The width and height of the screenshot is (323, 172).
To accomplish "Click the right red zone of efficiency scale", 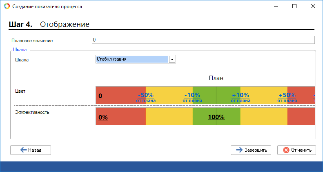I will 301,117.
